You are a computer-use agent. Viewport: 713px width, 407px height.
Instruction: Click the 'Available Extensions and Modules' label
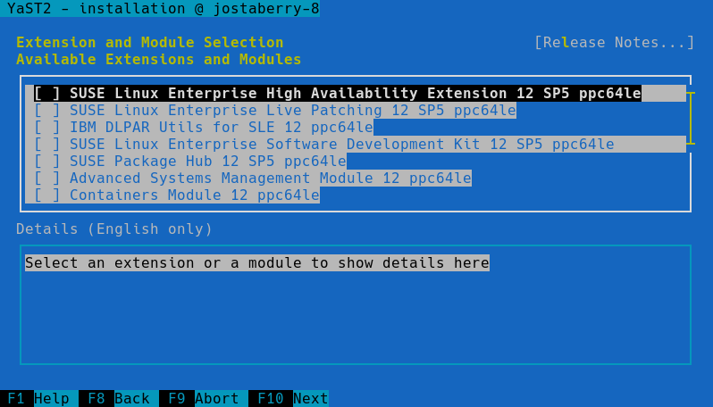pos(158,60)
